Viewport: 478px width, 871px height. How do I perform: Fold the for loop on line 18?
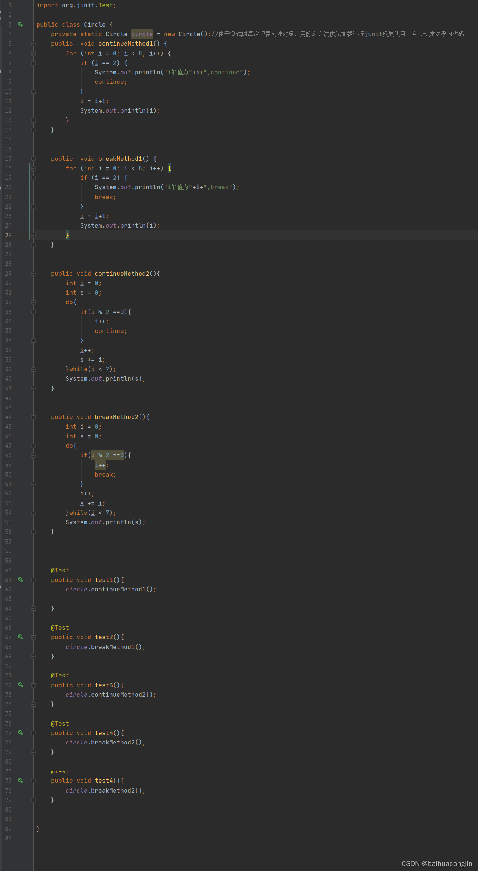coord(34,168)
